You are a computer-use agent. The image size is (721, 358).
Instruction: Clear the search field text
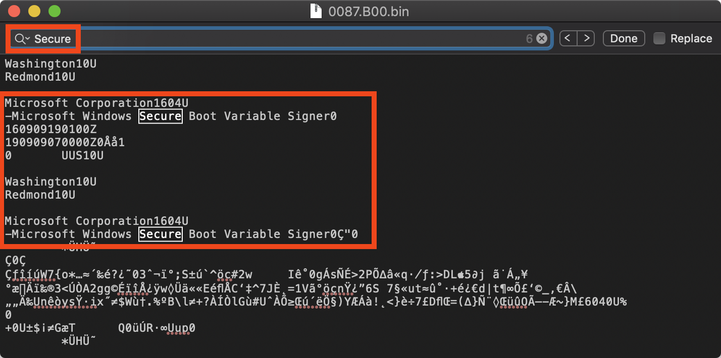542,39
